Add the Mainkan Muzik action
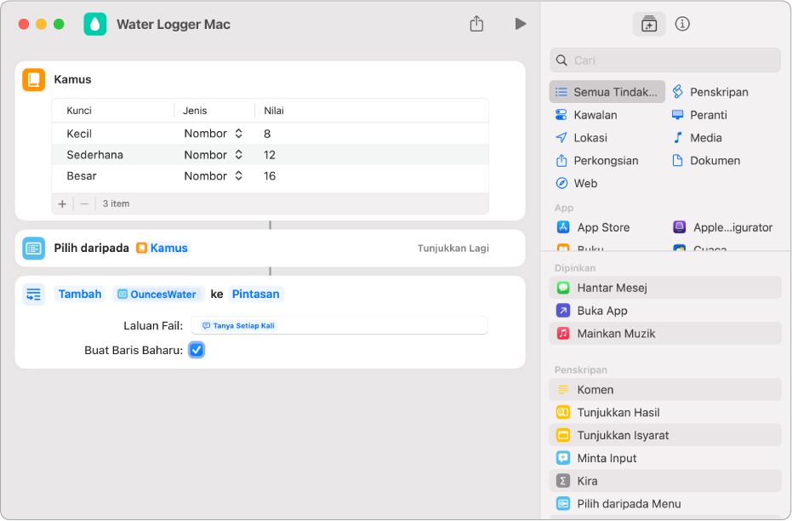 point(665,334)
